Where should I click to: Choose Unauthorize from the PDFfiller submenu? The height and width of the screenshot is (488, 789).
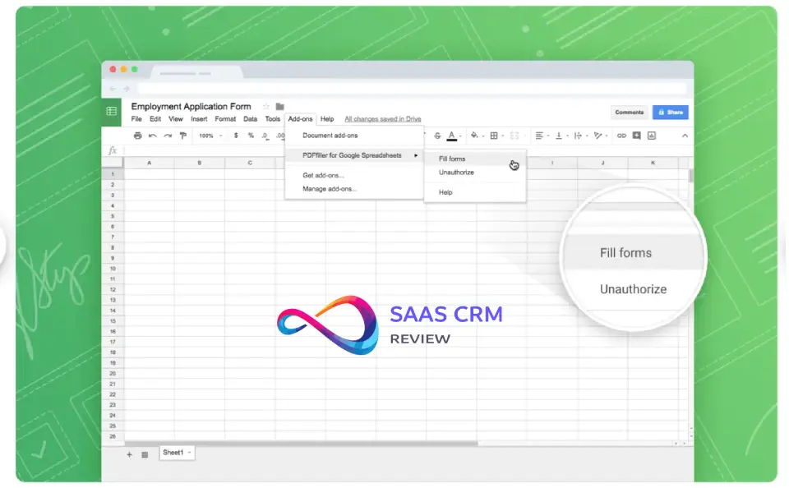456,173
